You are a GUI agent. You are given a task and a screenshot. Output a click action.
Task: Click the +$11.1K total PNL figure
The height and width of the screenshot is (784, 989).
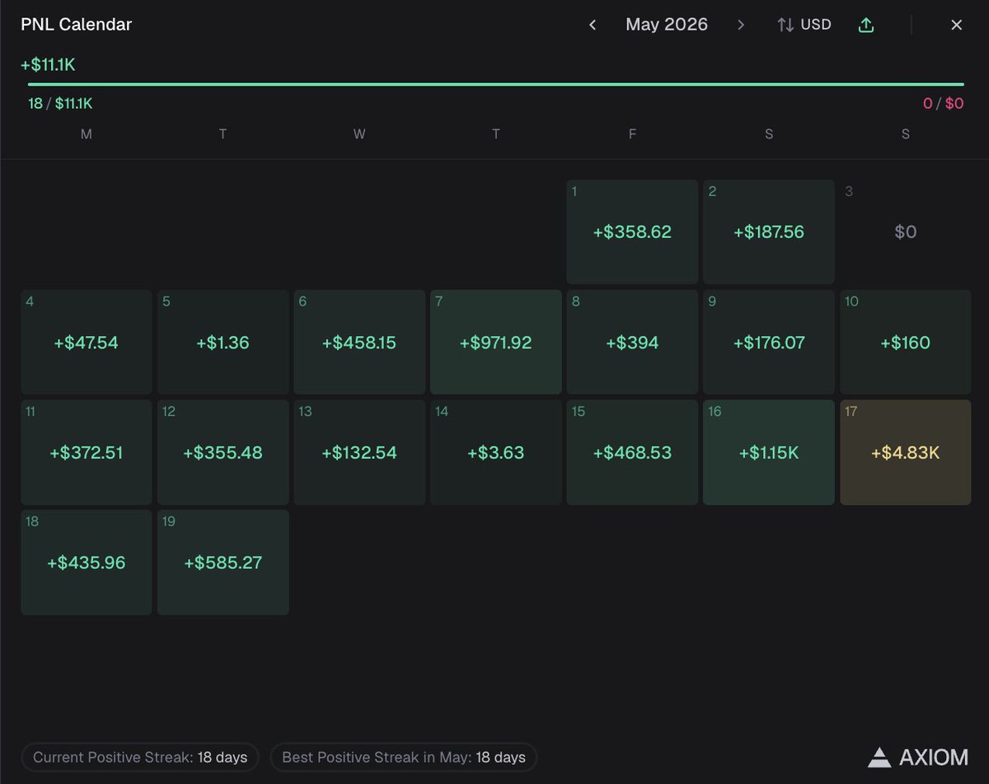pyautogui.click(x=48, y=65)
